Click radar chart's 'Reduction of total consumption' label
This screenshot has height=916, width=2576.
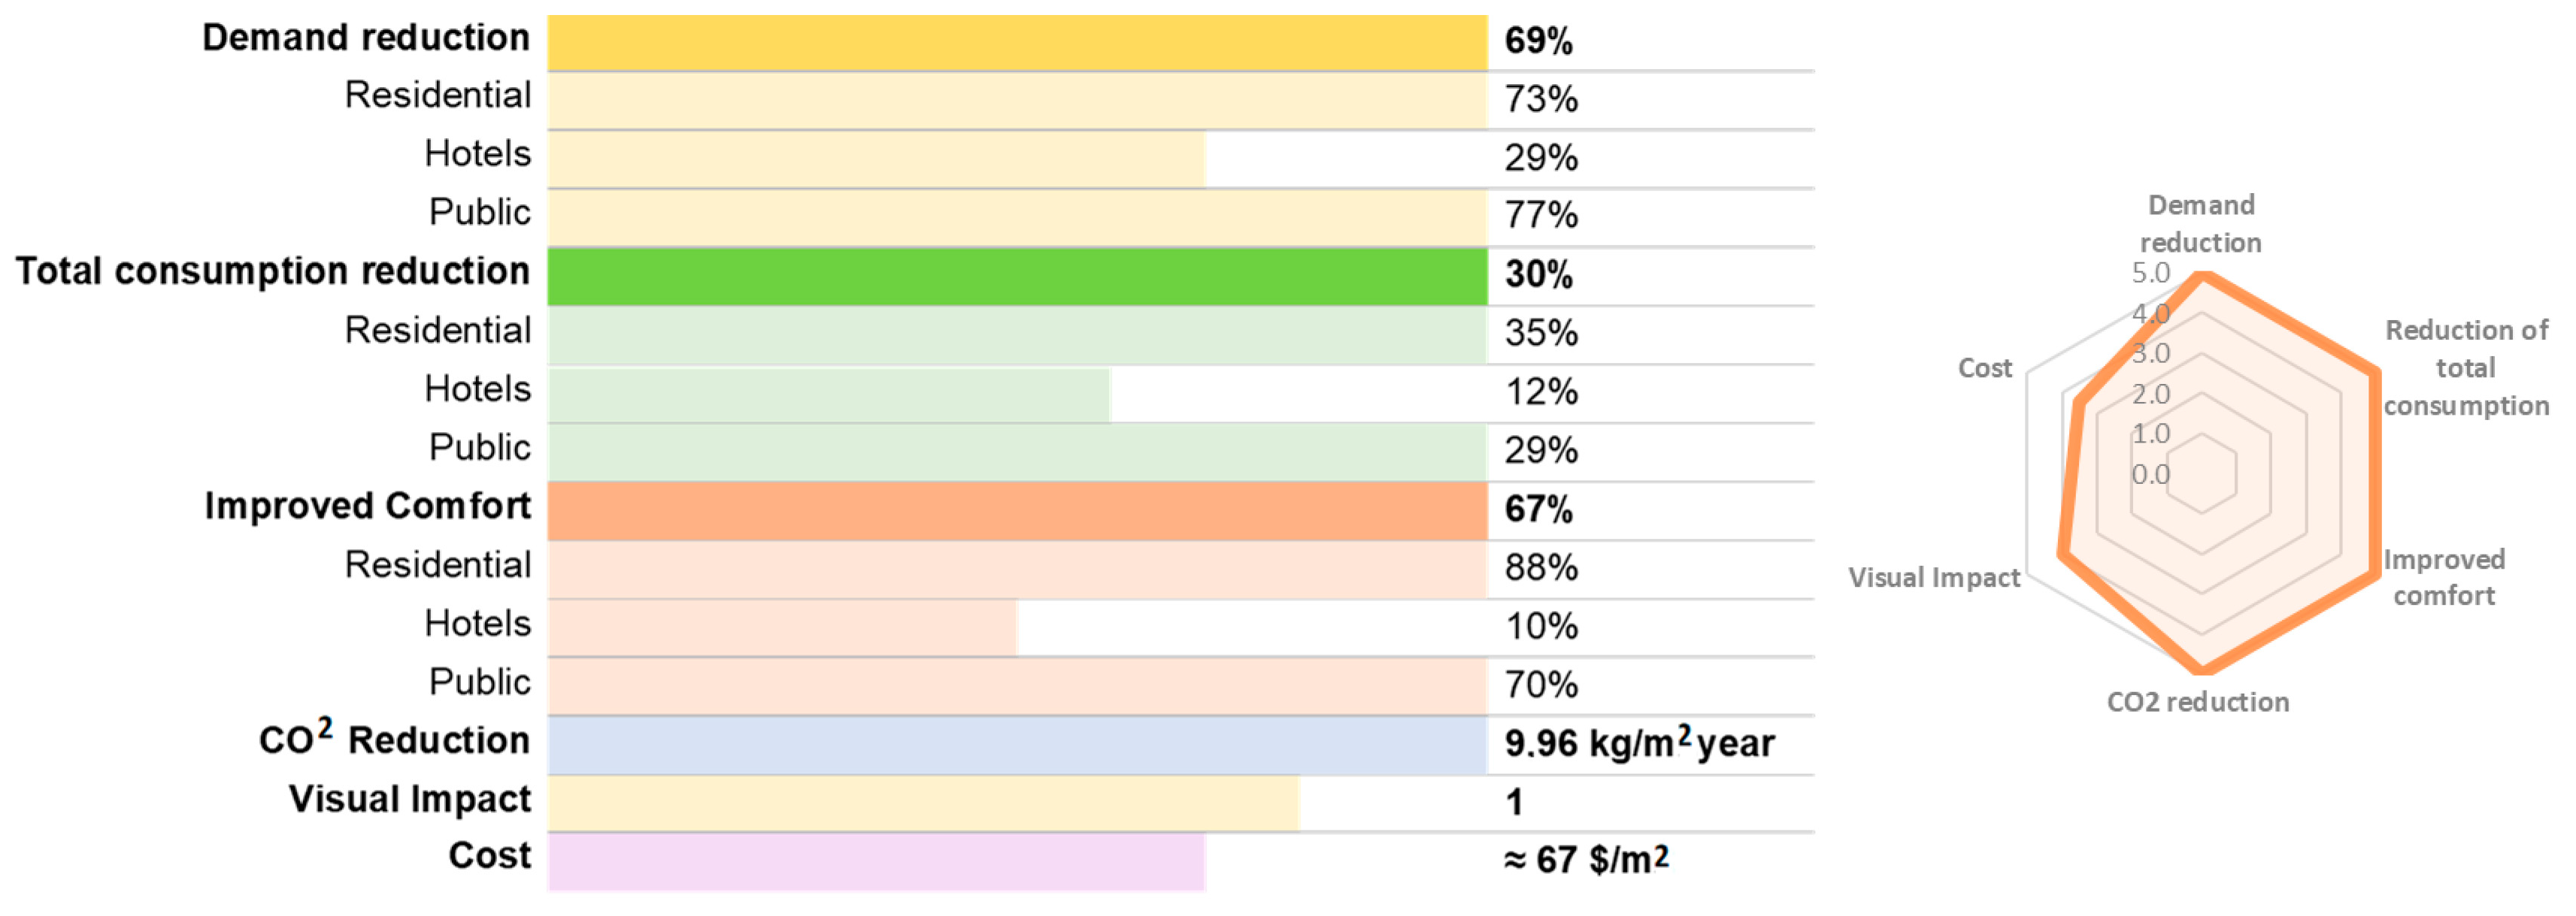tap(2466, 367)
